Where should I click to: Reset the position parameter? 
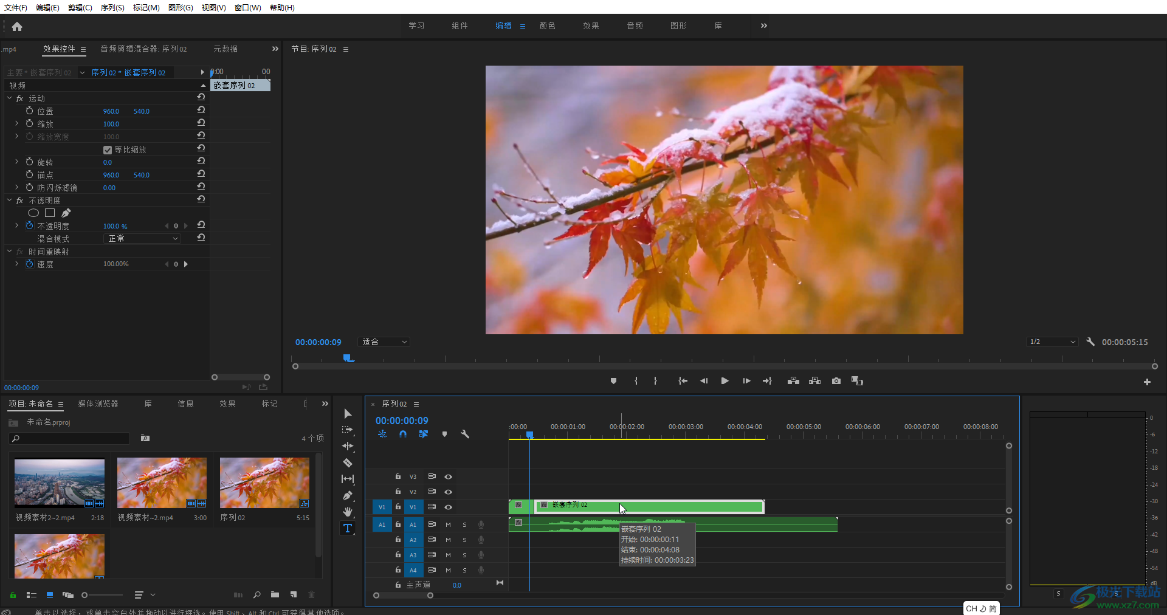[201, 110]
